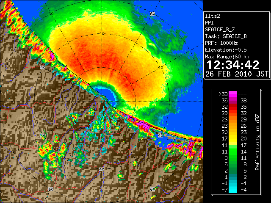Pick the red legend swatch beside '32'

coord(233,107)
